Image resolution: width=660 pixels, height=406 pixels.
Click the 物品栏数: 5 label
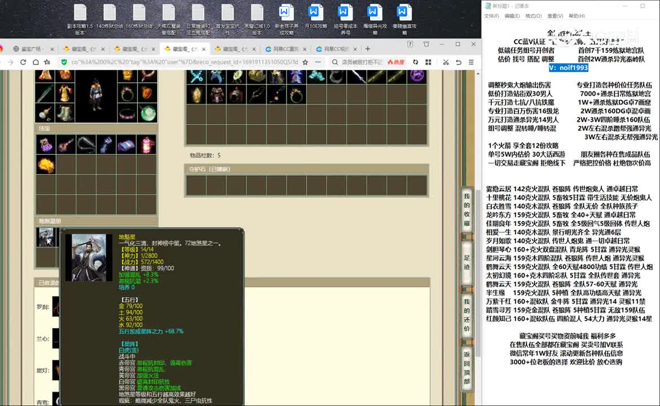coord(205,155)
